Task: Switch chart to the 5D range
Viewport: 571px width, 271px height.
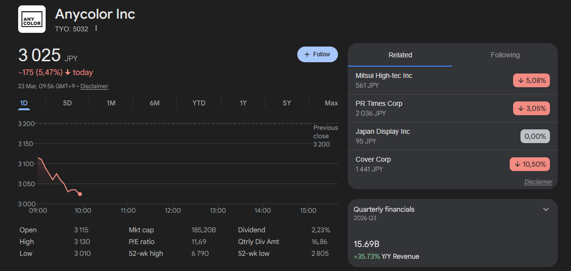Action: coord(67,103)
